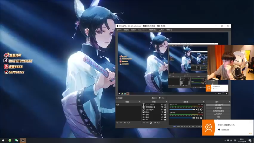Screen dimensions: 254x143
Task: Toggle lock on the 文本 (GDI+) source
Action: [165, 105]
